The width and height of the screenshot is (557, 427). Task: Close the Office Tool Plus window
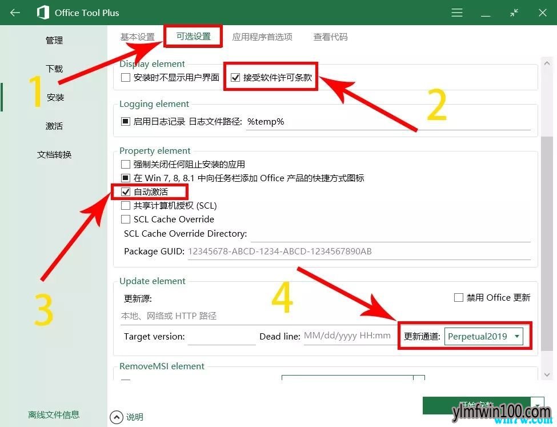click(x=543, y=13)
